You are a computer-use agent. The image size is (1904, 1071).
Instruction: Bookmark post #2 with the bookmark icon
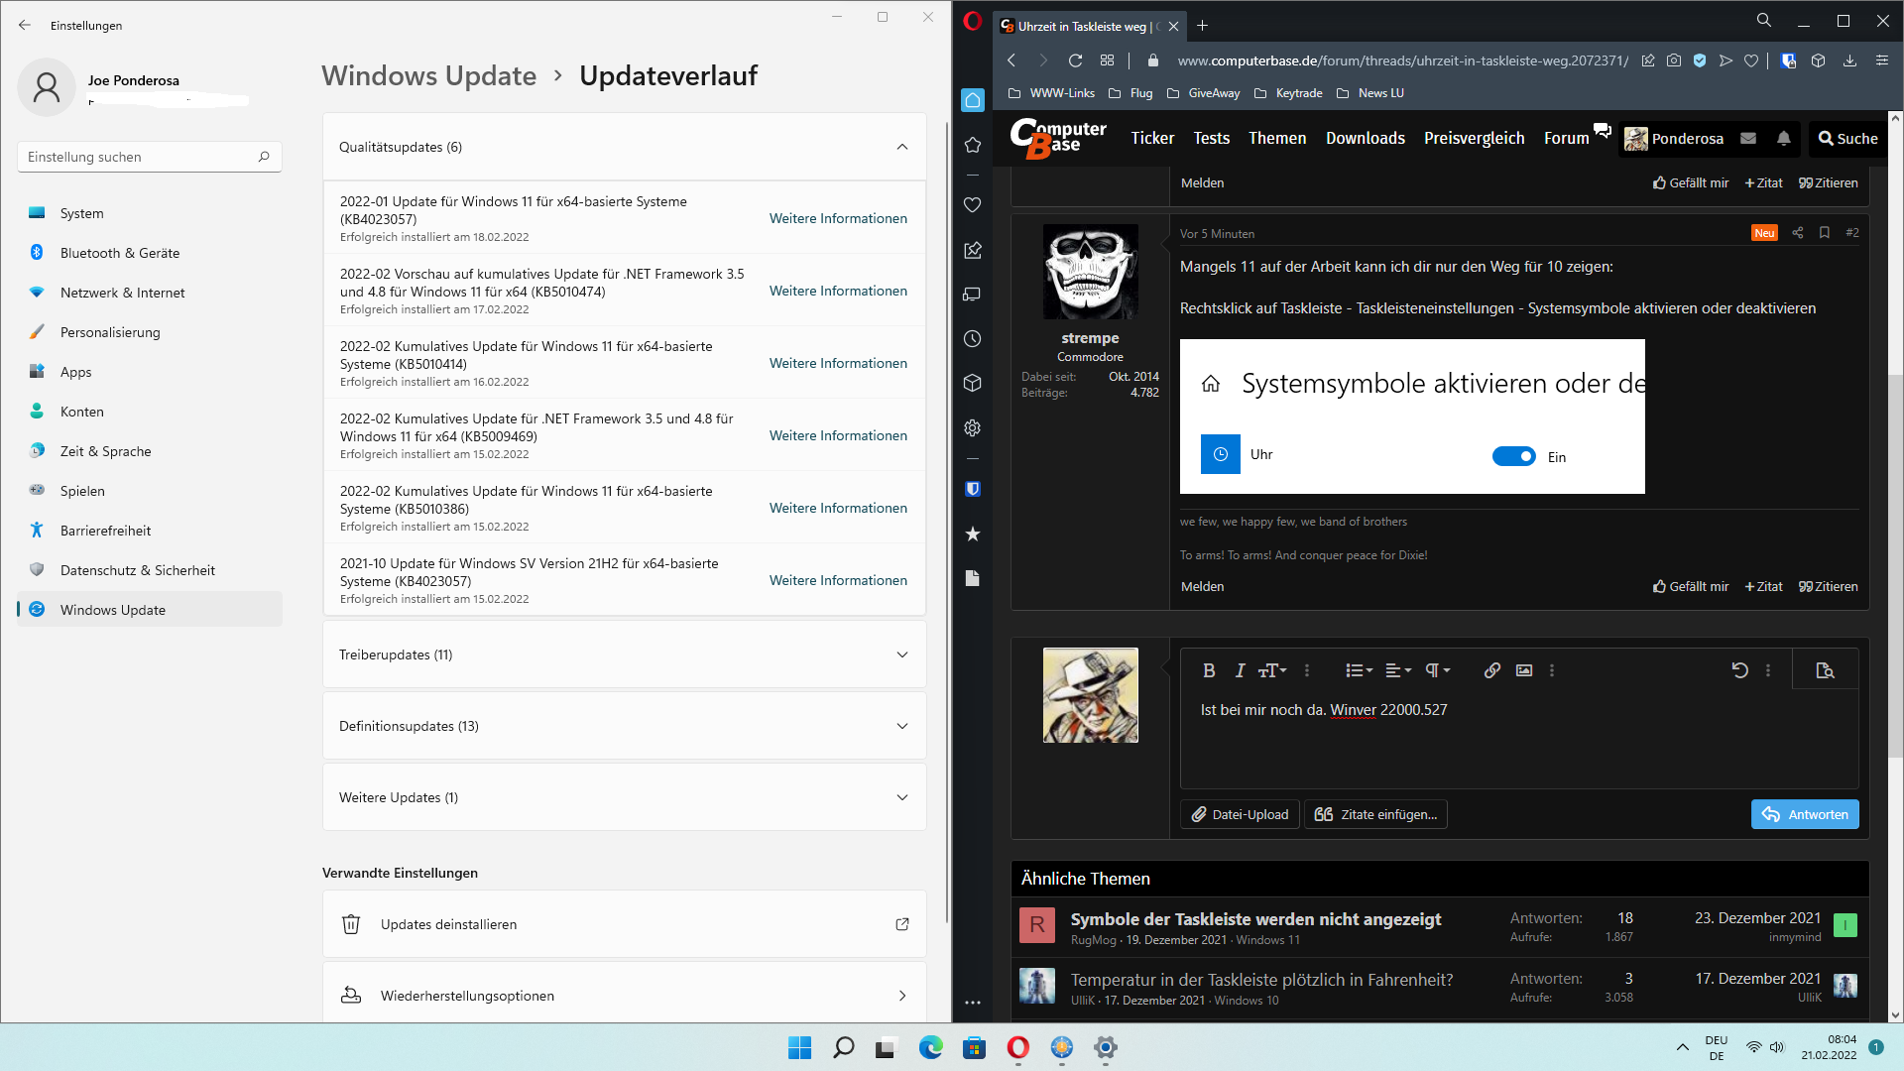click(x=1824, y=233)
